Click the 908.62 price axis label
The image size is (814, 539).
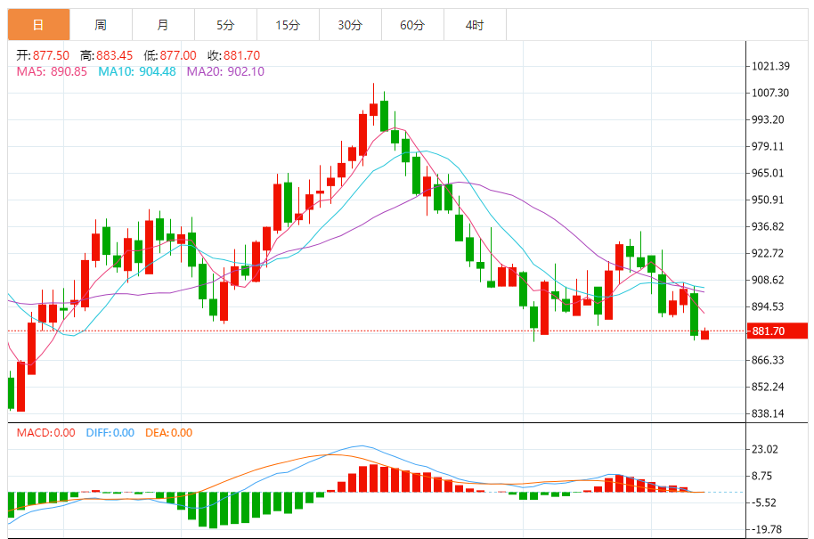[x=768, y=280]
